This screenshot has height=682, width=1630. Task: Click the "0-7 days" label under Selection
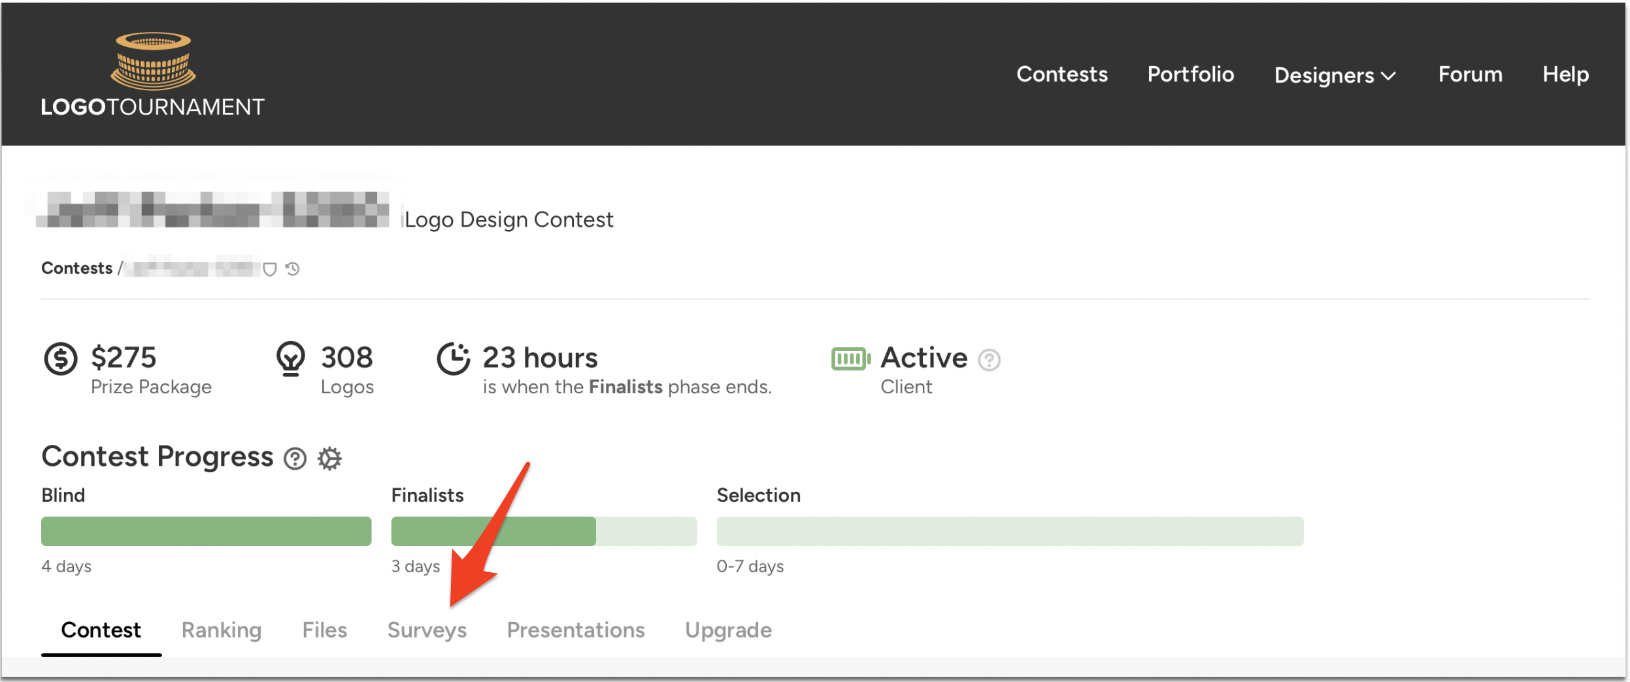(x=750, y=566)
